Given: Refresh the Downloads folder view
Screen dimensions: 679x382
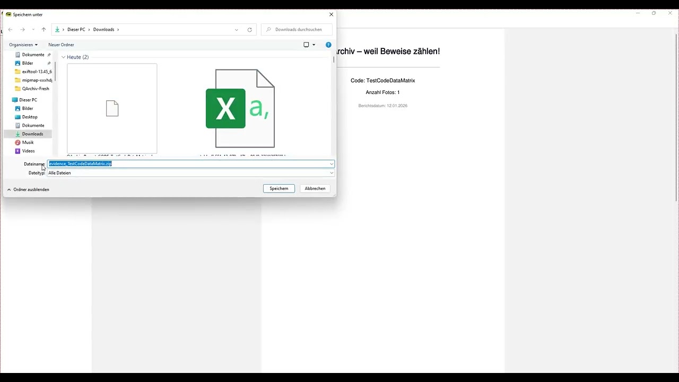Looking at the screenshot, I should click(x=249, y=30).
